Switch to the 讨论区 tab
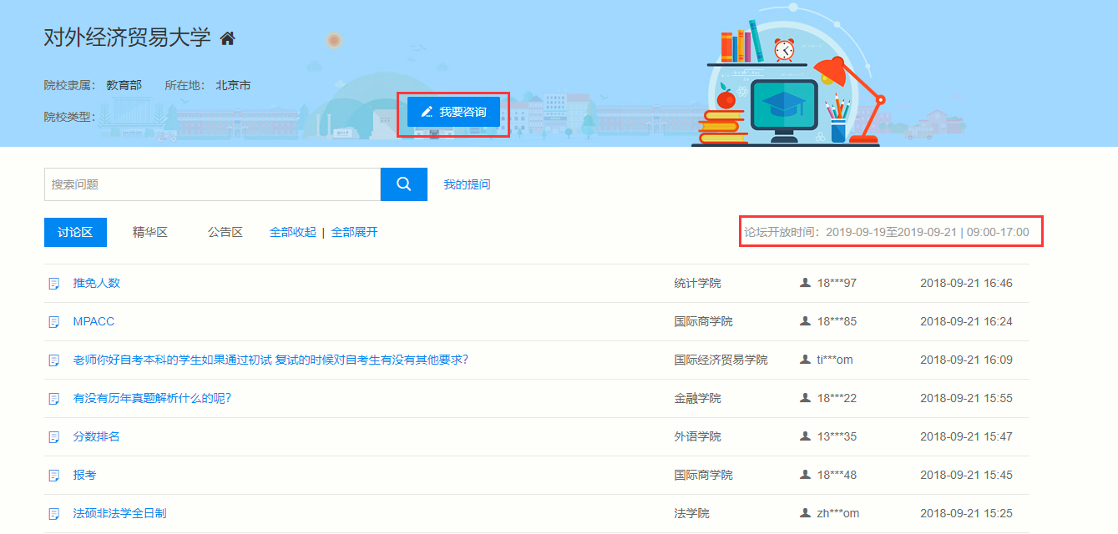The width and height of the screenshot is (1118, 534). [x=75, y=232]
